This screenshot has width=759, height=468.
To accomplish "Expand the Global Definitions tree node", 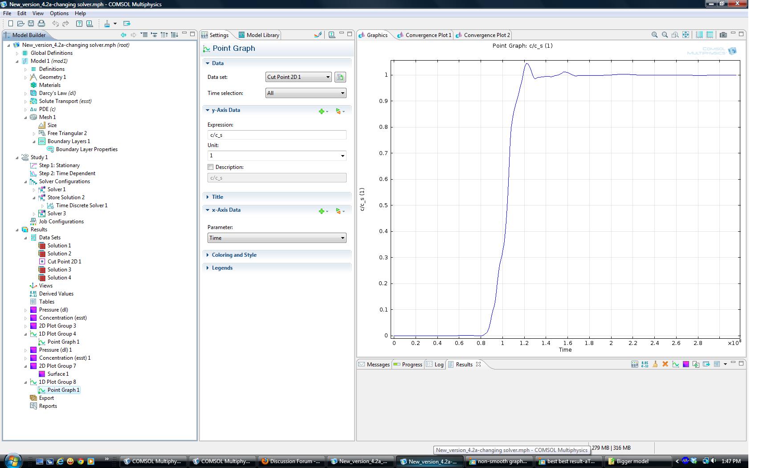I will (x=17, y=53).
